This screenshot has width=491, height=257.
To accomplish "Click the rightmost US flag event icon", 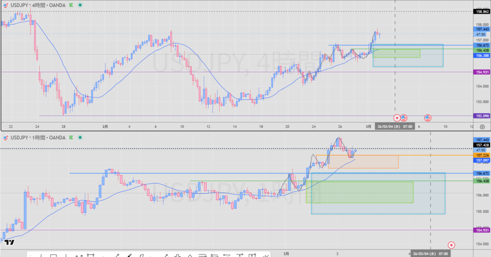I will tap(428, 117).
